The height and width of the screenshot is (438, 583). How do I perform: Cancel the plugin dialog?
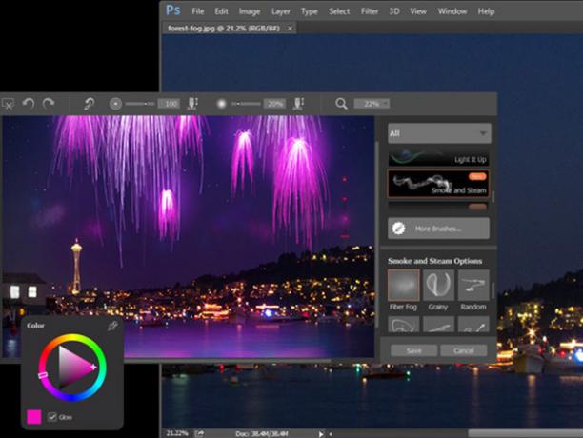(464, 350)
